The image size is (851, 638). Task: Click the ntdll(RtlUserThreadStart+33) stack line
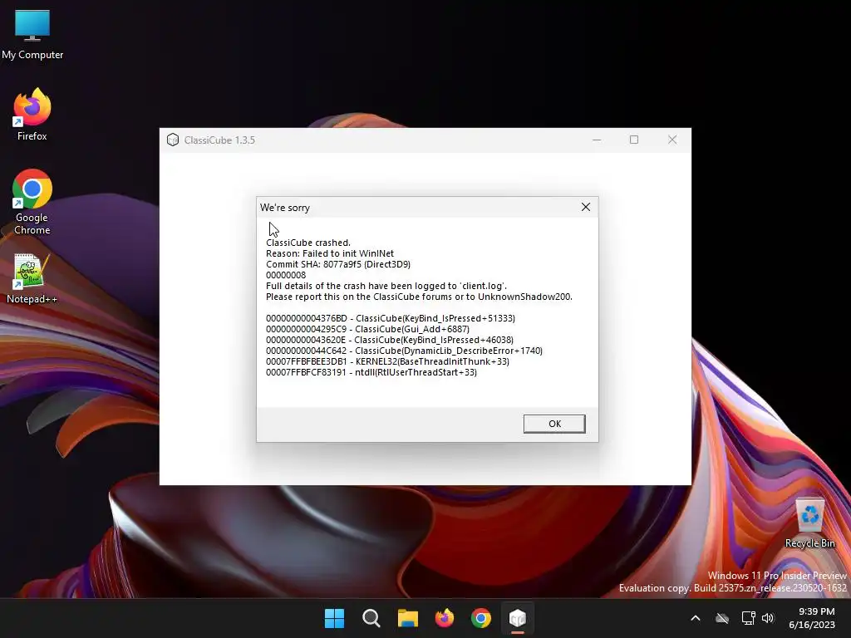click(371, 372)
